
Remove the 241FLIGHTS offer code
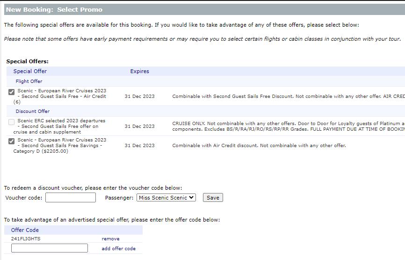110,239
